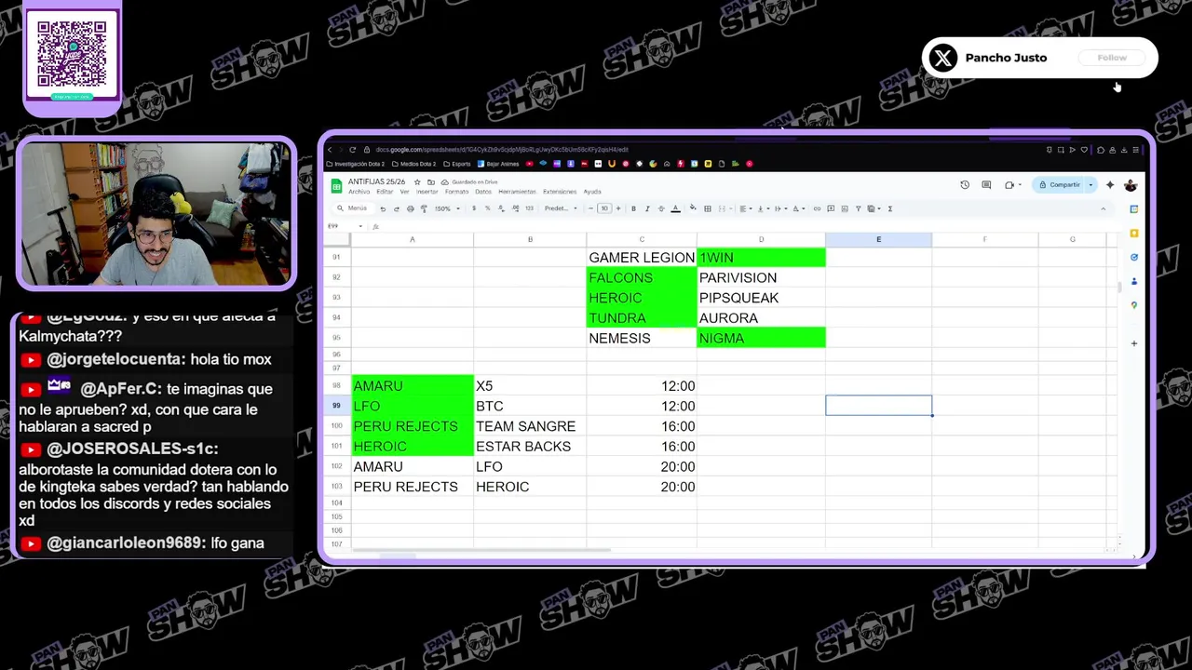This screenshot has height=670, width=1192.
Task: Insert a link with the chain icon
Action: [817, 208]
